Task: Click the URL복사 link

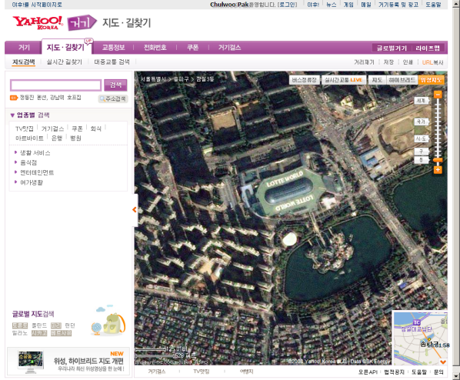Action: (x=433, y=62)
